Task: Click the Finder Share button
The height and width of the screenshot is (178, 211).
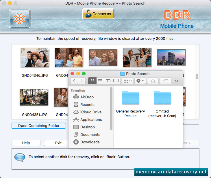Action: [153, 81]
